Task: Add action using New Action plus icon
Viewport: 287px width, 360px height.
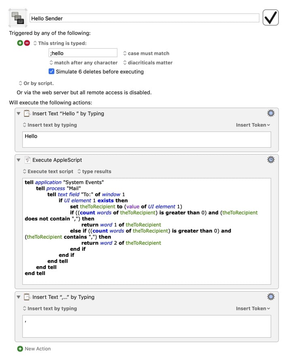Action: click(20, 349)
